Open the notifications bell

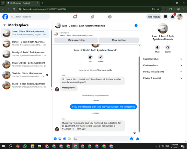click(172, 17)
